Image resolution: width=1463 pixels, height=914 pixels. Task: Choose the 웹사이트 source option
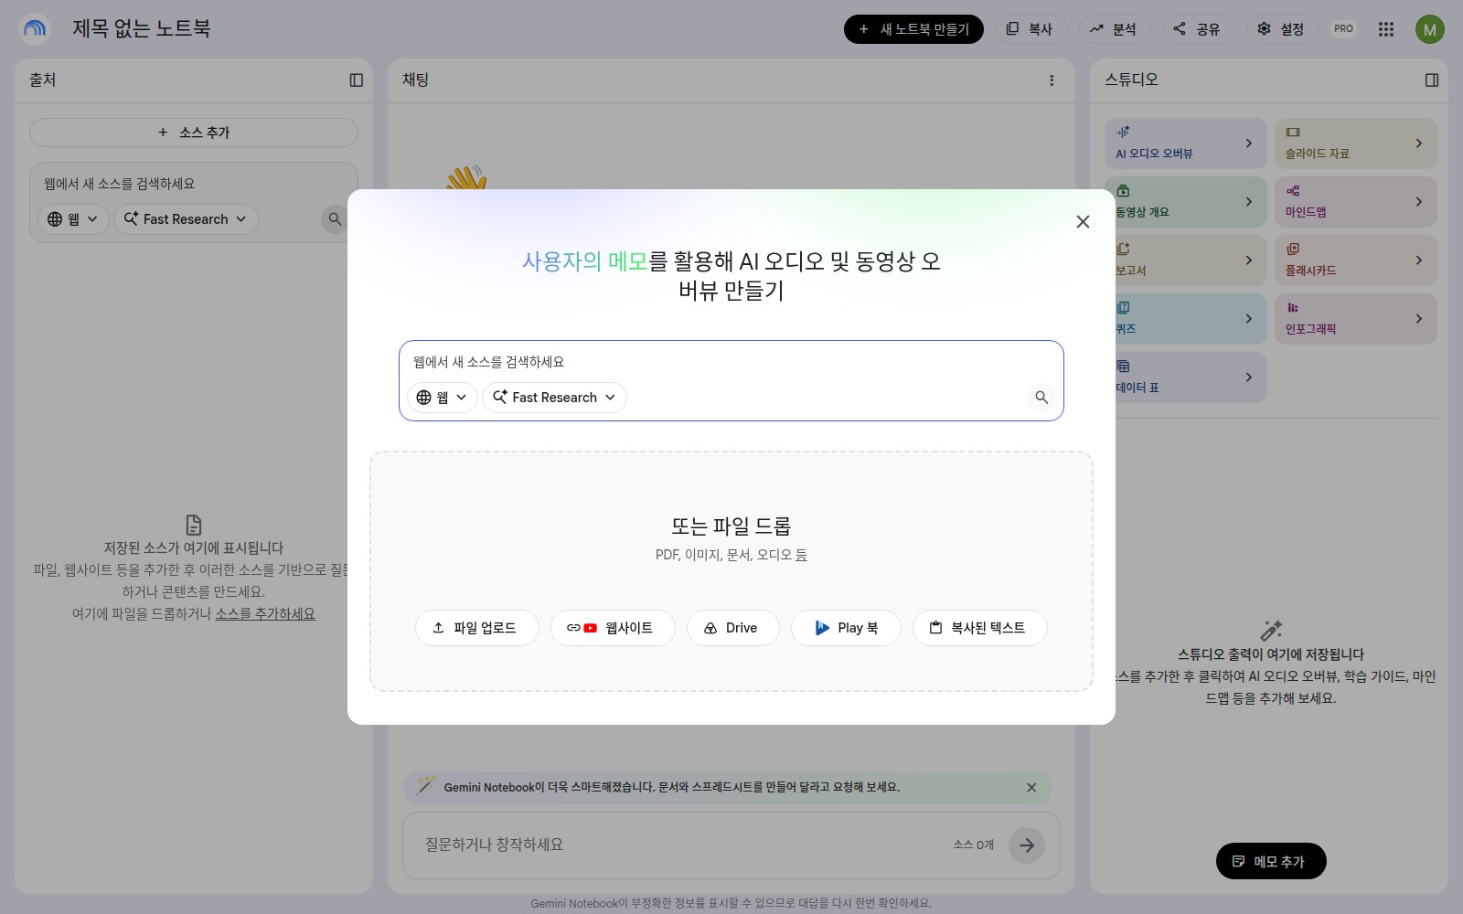pyautogui.click(x=613, y=628)
